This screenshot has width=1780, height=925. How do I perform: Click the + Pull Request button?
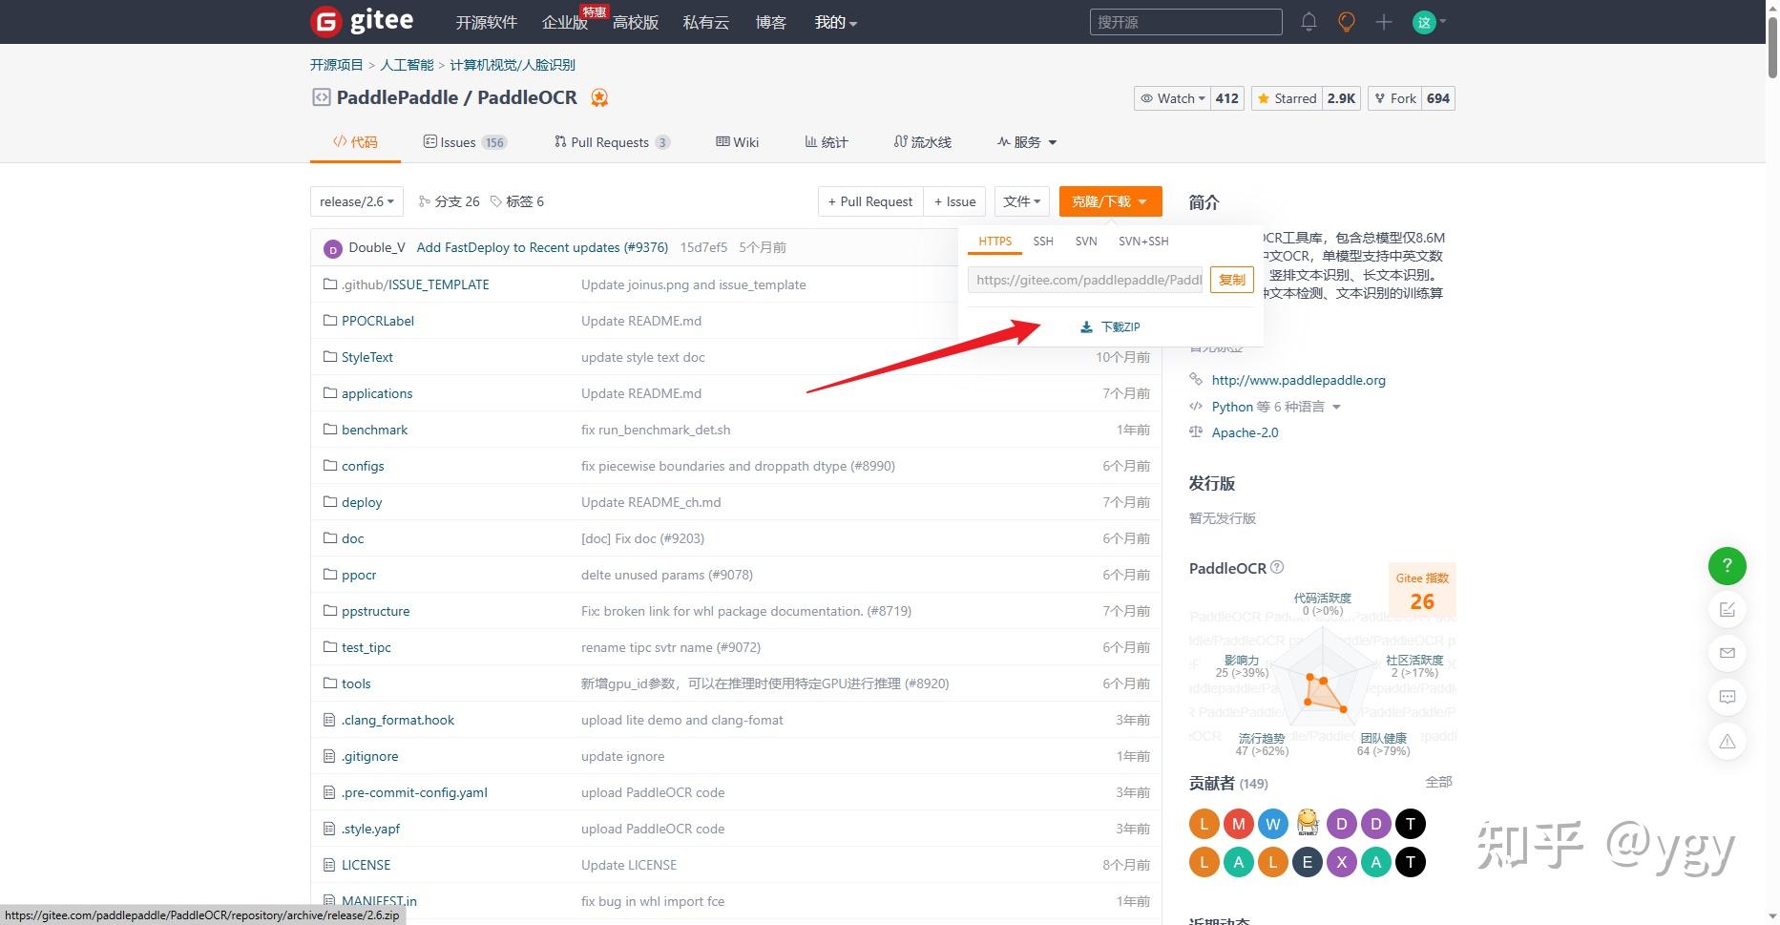(870, 201)
